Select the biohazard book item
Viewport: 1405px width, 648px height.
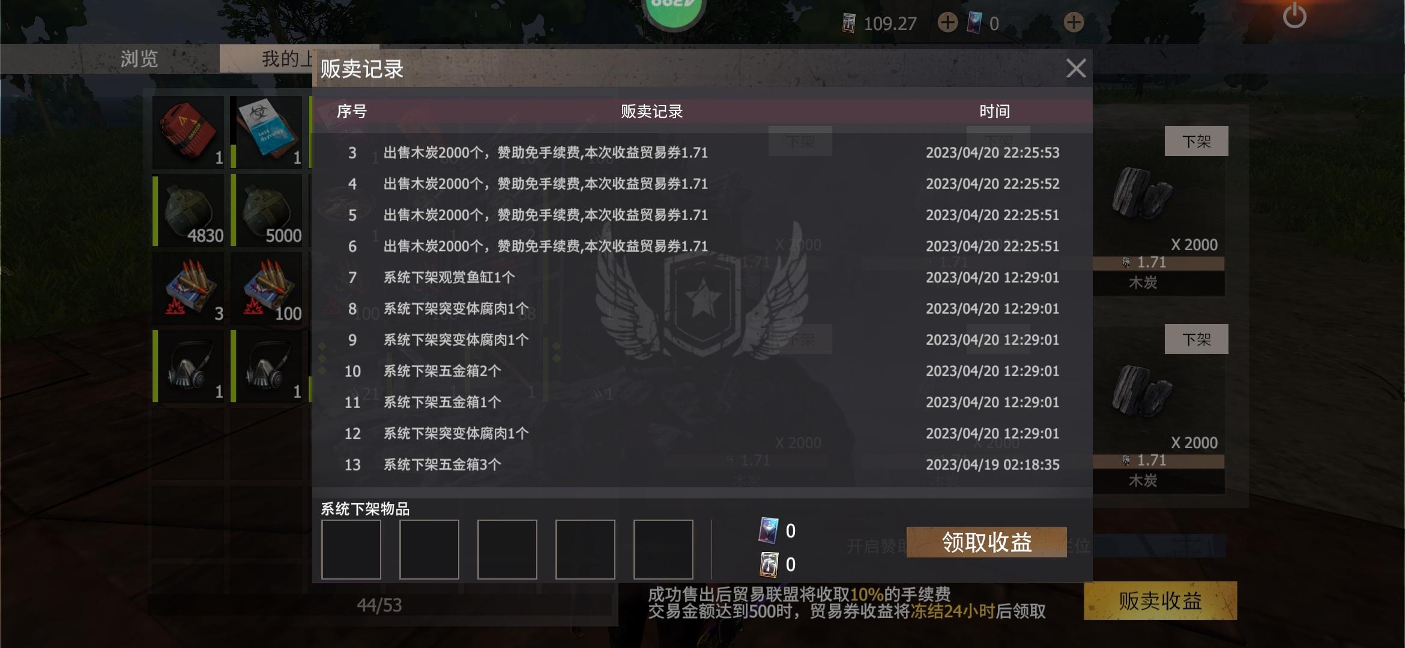[266, 132]
